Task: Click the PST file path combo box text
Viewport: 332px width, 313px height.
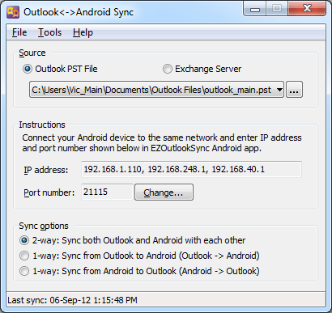Action: click(151, 90)
